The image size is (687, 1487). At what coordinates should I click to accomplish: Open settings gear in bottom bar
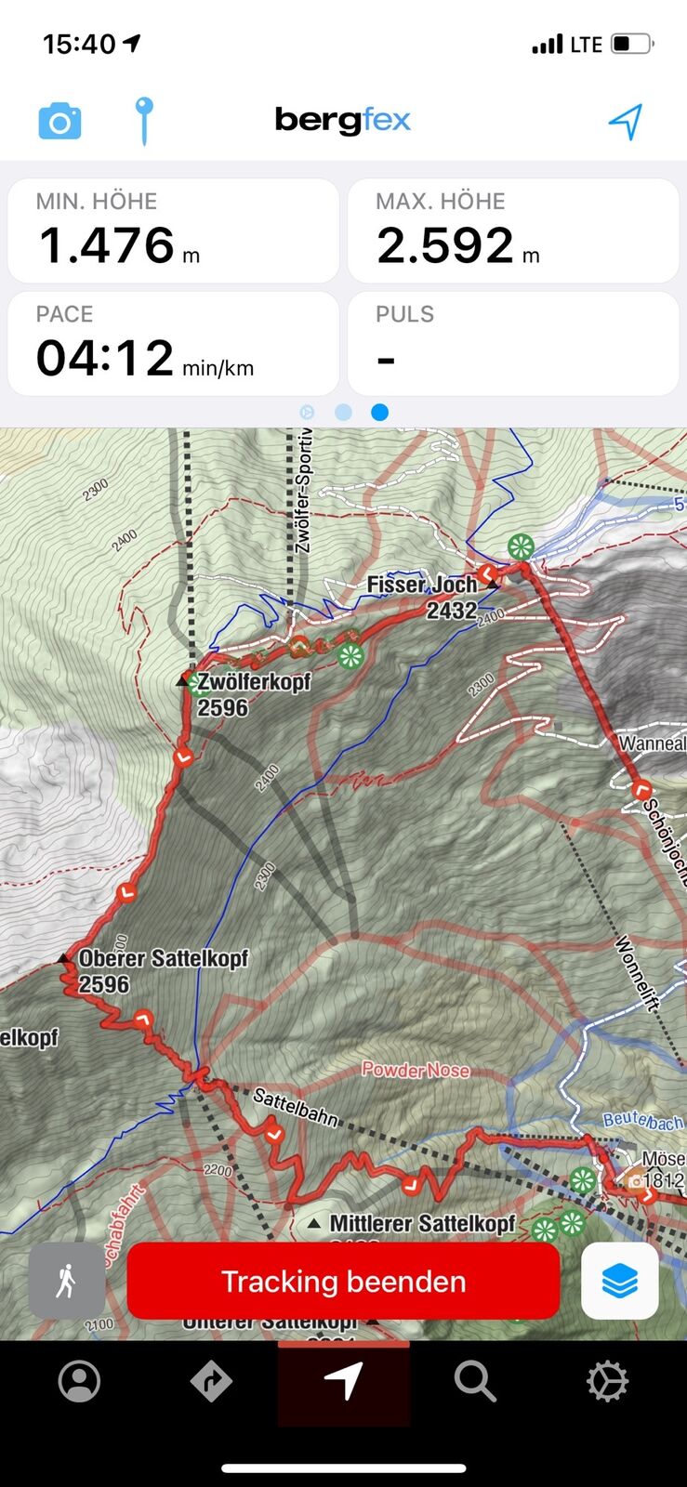pos(608,1381)
